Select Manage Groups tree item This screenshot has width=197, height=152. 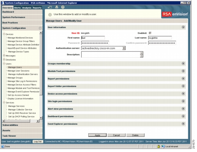coord(15,78)
